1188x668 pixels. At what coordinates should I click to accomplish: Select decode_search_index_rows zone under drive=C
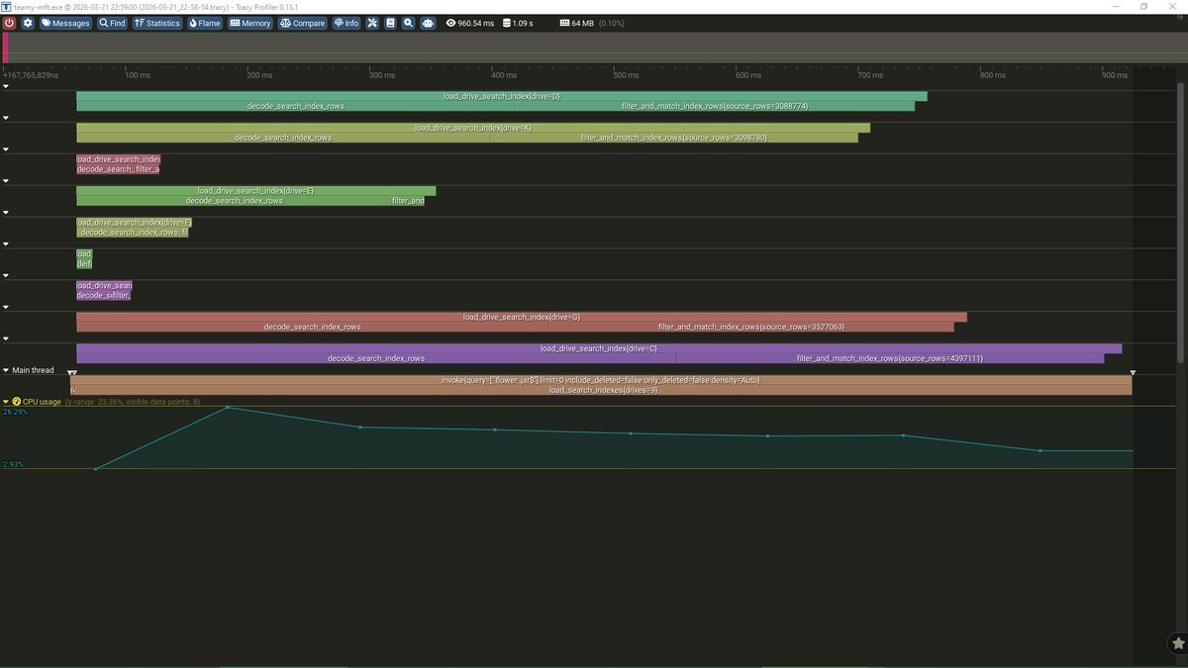tap(376, 358)
